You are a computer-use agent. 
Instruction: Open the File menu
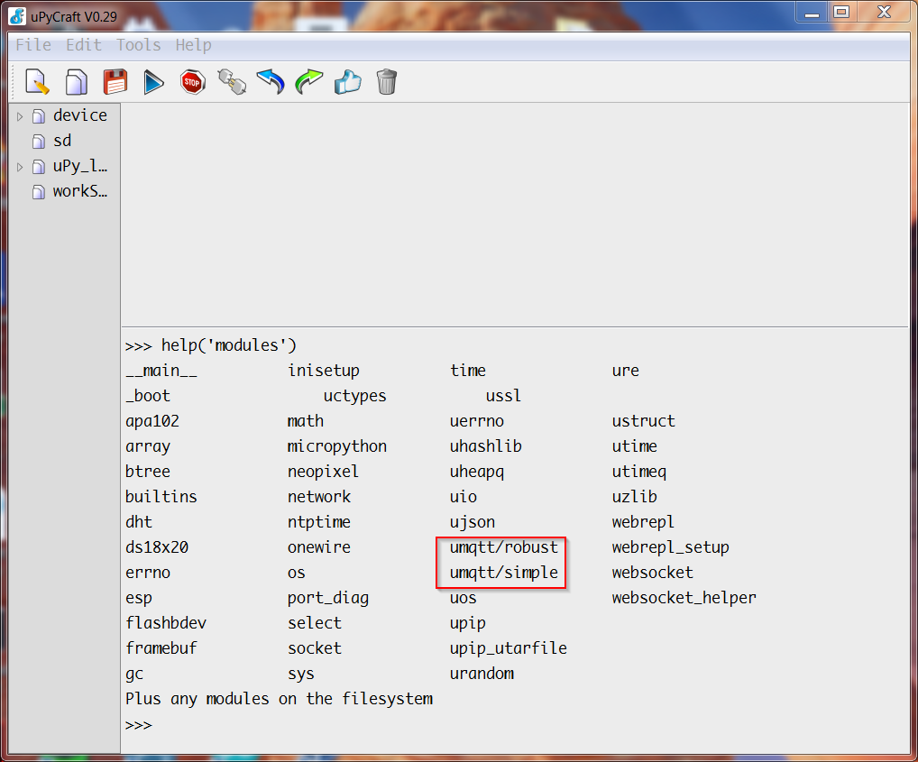point(32,45)
